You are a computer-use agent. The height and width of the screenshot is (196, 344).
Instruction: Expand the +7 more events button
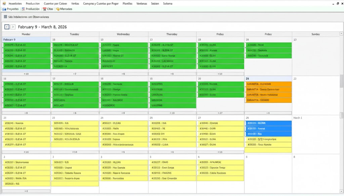coord(75,74)
